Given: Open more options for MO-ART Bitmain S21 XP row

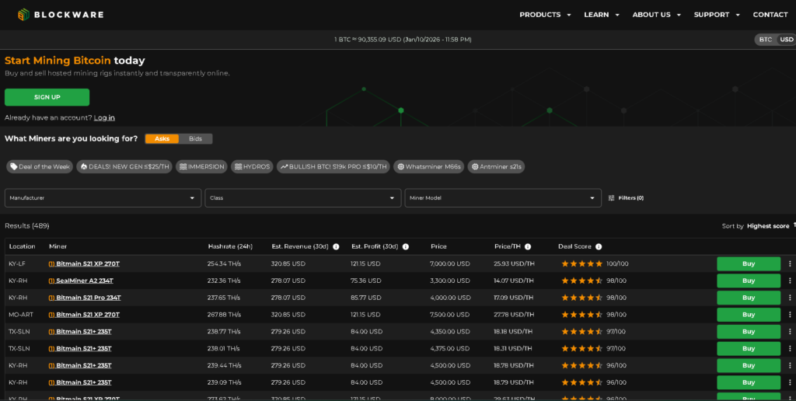Looking at the screenshot, I should pyautogui.click(x=790, y=315).
